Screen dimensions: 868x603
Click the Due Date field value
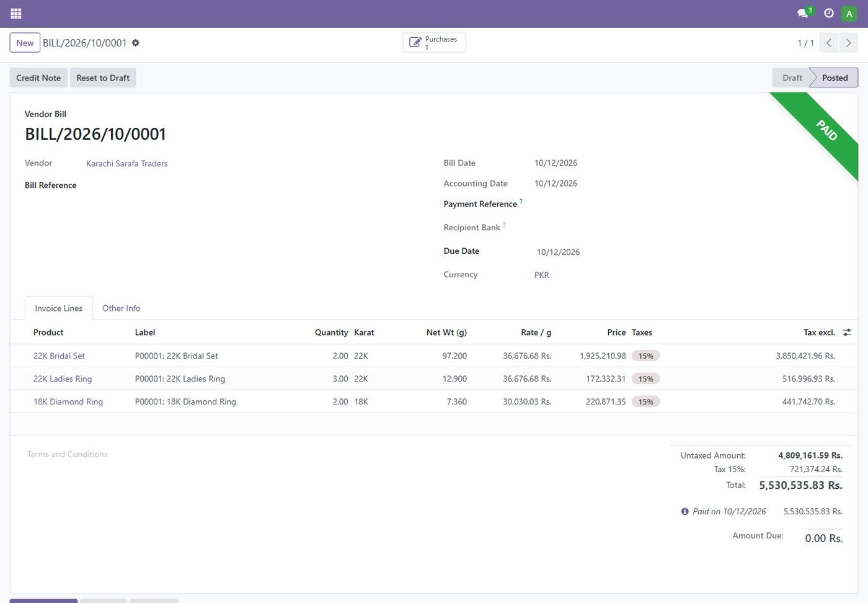tap(558, 252)
